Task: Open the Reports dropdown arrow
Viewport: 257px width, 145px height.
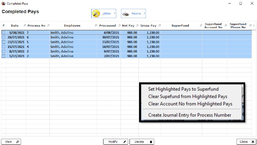Action: click(144, 13)
